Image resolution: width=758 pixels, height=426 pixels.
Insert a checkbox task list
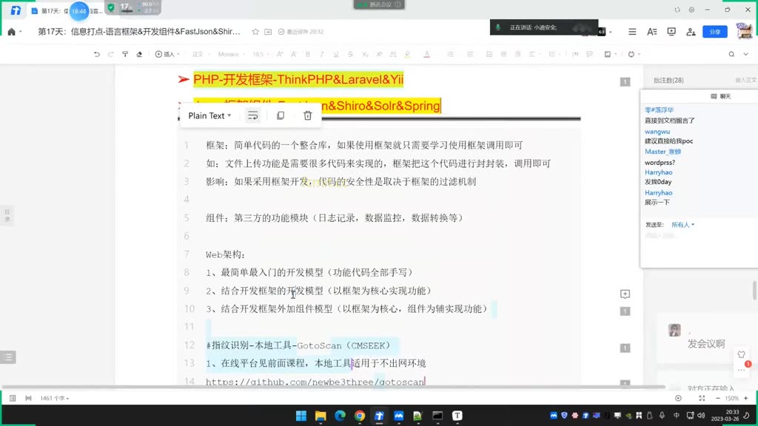(x=489, y=54)
